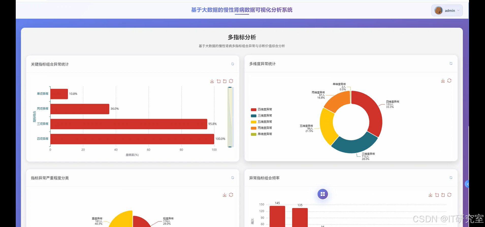Restore the 指标异常严重程度分类 pie chart
This screenshot has width=485, height=227.
[x=231, y=195]
